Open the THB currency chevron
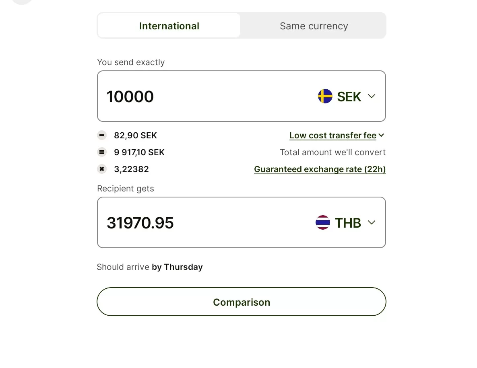The height and width of the screenshot is (368, 477). (372, 222)
